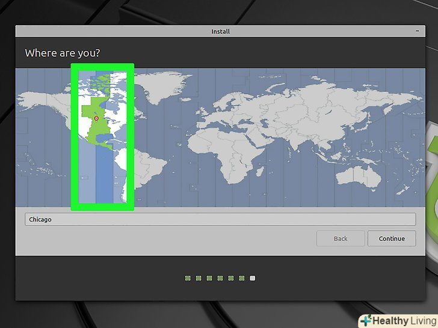The height and width of the screenshot is (328, 438).
Task: Click the red location pin on the map
Action: pos(96,118)
